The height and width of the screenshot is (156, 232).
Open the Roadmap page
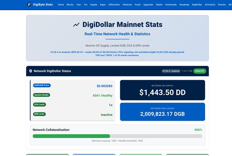click(x=184, y=4)
